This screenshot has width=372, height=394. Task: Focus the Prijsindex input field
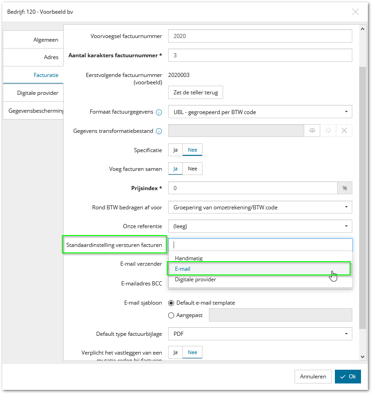pyautogui.click(x=252, y=188)
